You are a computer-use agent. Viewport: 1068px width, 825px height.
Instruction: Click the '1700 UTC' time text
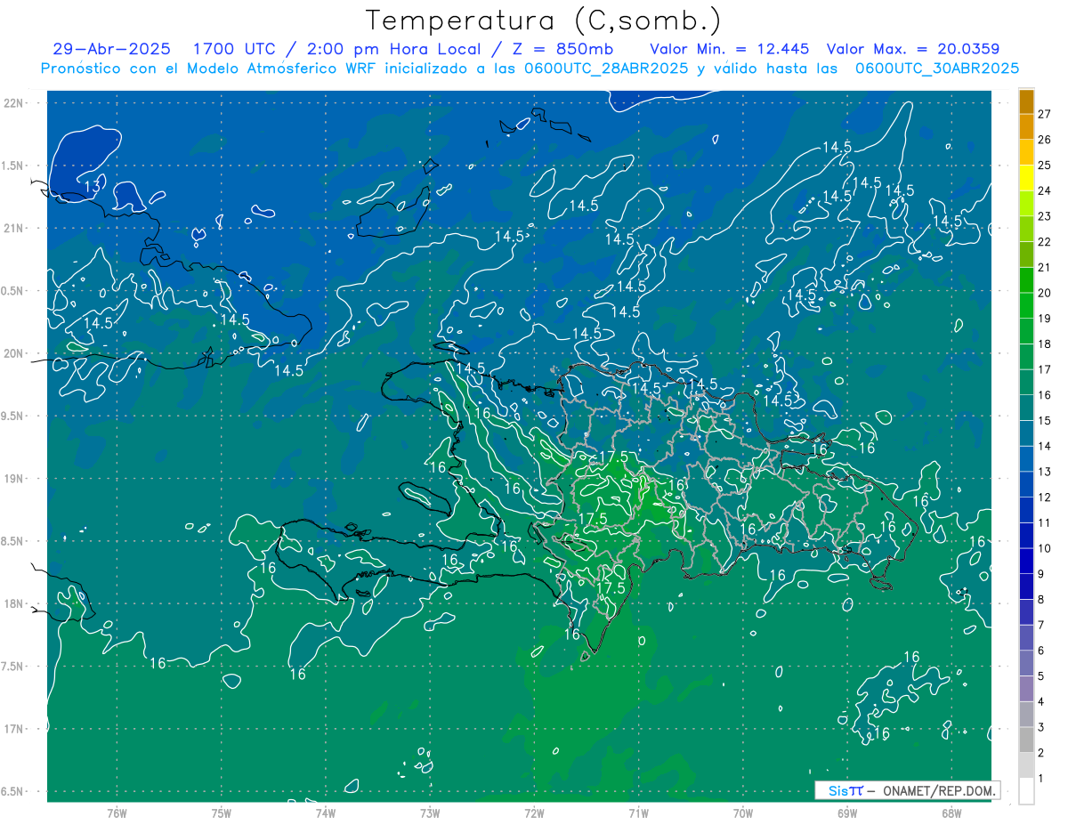coord(234,49)
